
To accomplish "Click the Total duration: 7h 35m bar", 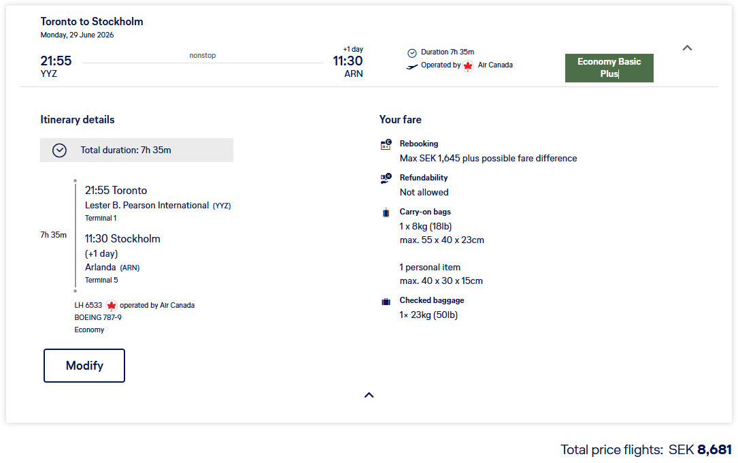I will point(137,150).
